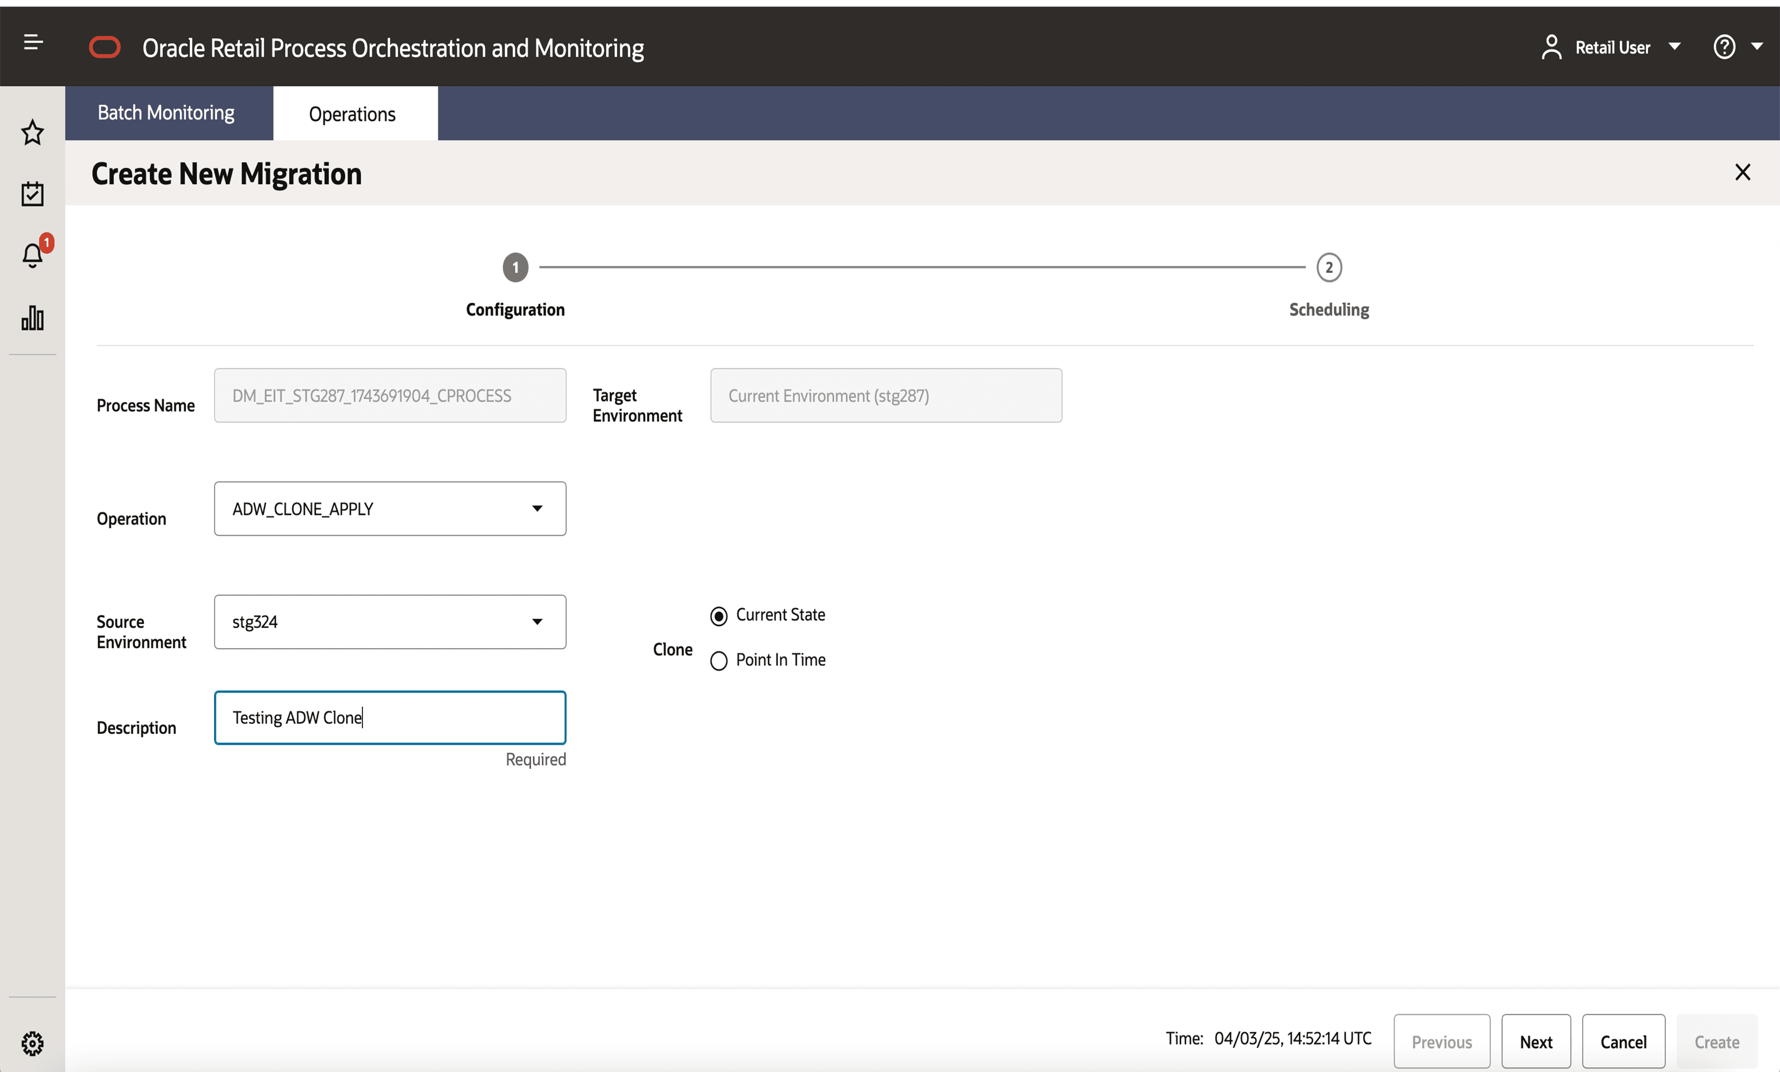Image resolution: width=1780 pixels, height=1072 pixels.
Task: Click the Next button
Action: 1536,1042
